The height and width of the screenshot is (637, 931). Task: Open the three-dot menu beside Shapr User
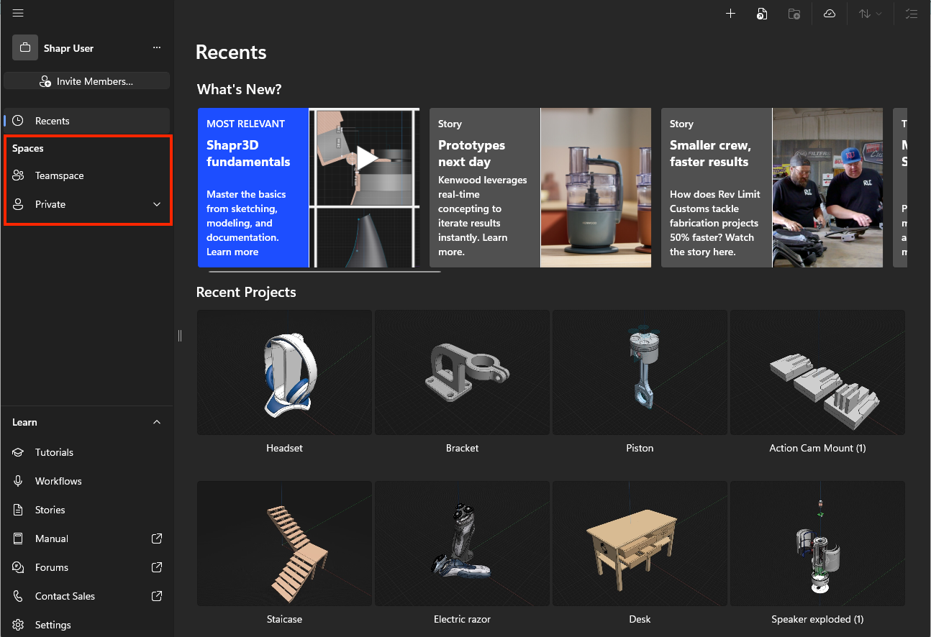point(157,48)
